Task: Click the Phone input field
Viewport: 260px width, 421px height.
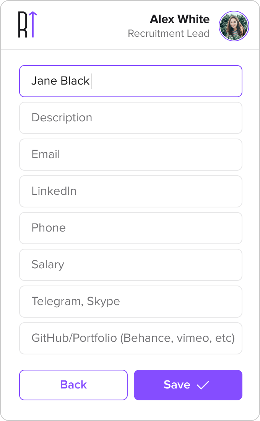Action: (x=130, y=228)
